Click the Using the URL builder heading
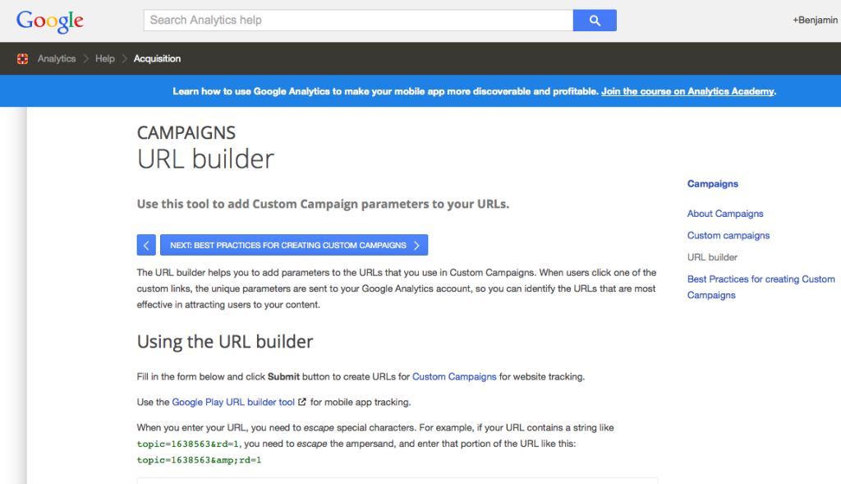841x484 pixels. [225, 342]
